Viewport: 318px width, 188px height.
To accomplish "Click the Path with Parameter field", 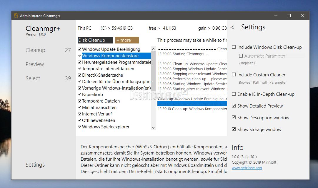I will pyautogui.click(x=270, y=83).
